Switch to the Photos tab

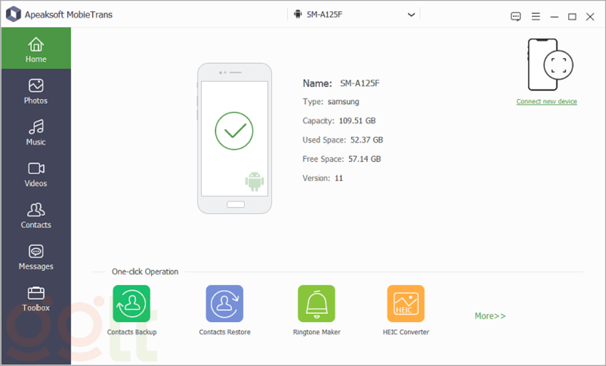point(36,92)
